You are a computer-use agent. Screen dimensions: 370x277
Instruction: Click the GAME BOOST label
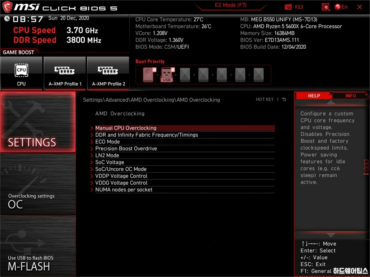click(x=18, y=52)
